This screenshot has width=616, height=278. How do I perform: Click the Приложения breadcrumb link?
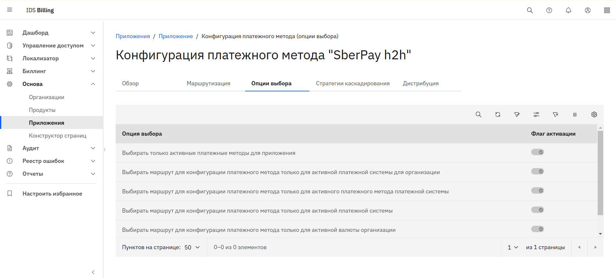133,36
